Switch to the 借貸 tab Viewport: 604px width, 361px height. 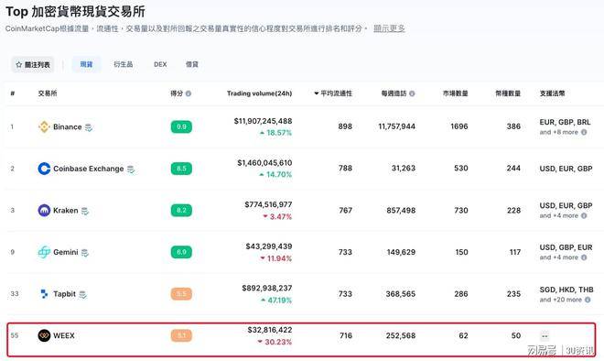(x=192, y=64)
